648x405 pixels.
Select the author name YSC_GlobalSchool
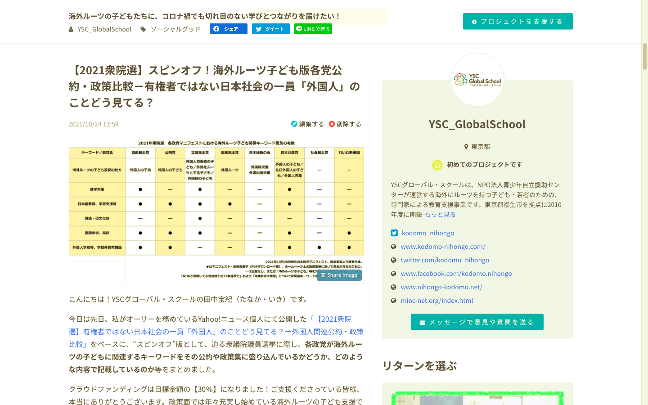(x=104, y=29)
